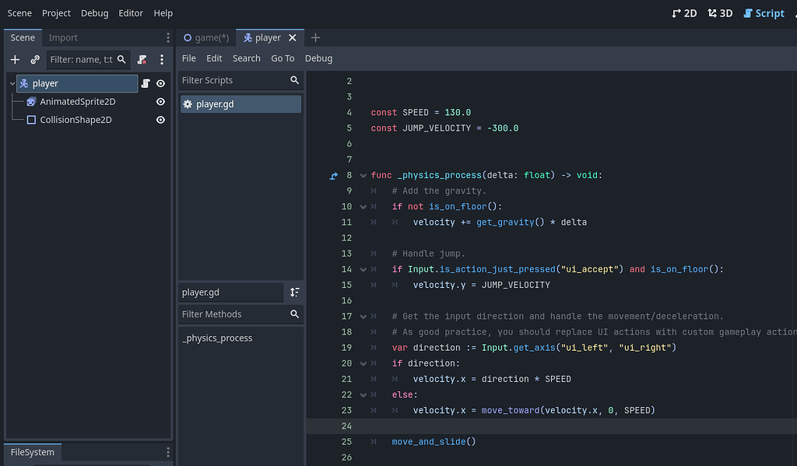Click the sort methods icon next to player.gd
The image size is (797, 466).
click(x=296, y=292)
